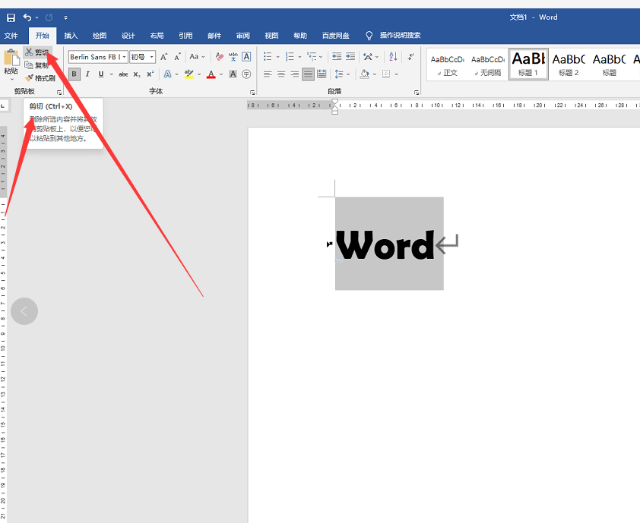Click the increase font size icon
The width and height of the screenshot is (640, 523).
click(x=164, y=57)
